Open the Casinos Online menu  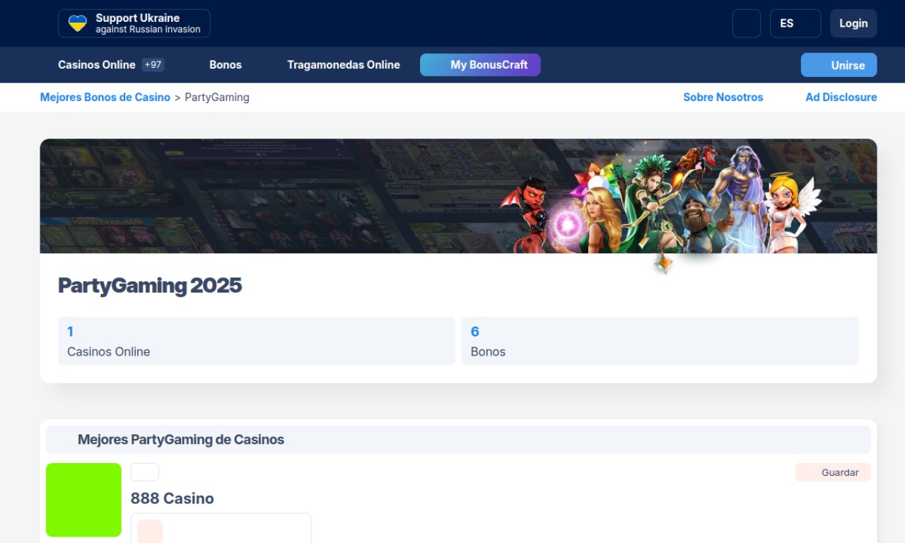(x=97, y=64)
